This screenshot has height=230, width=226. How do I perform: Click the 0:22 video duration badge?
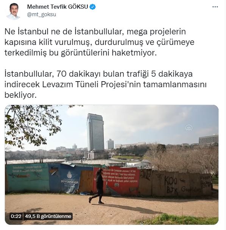(16, 216)
